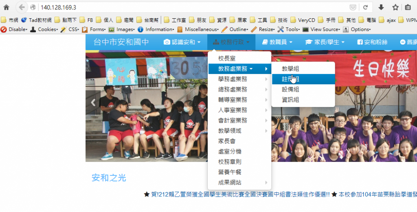The image size is (417, 212).
Task: Open the Images developer toolbar menu
Action: pyautogui.click(x=122, y=29)
